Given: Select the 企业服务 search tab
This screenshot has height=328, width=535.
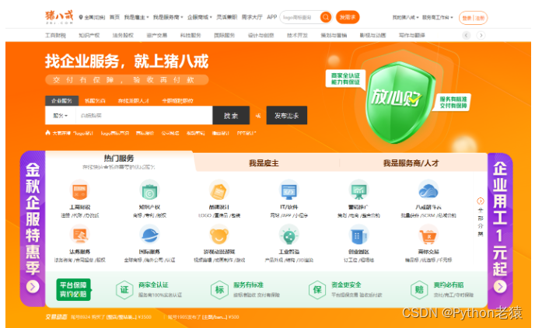Looking at the screenshot, I should point(61,101).
